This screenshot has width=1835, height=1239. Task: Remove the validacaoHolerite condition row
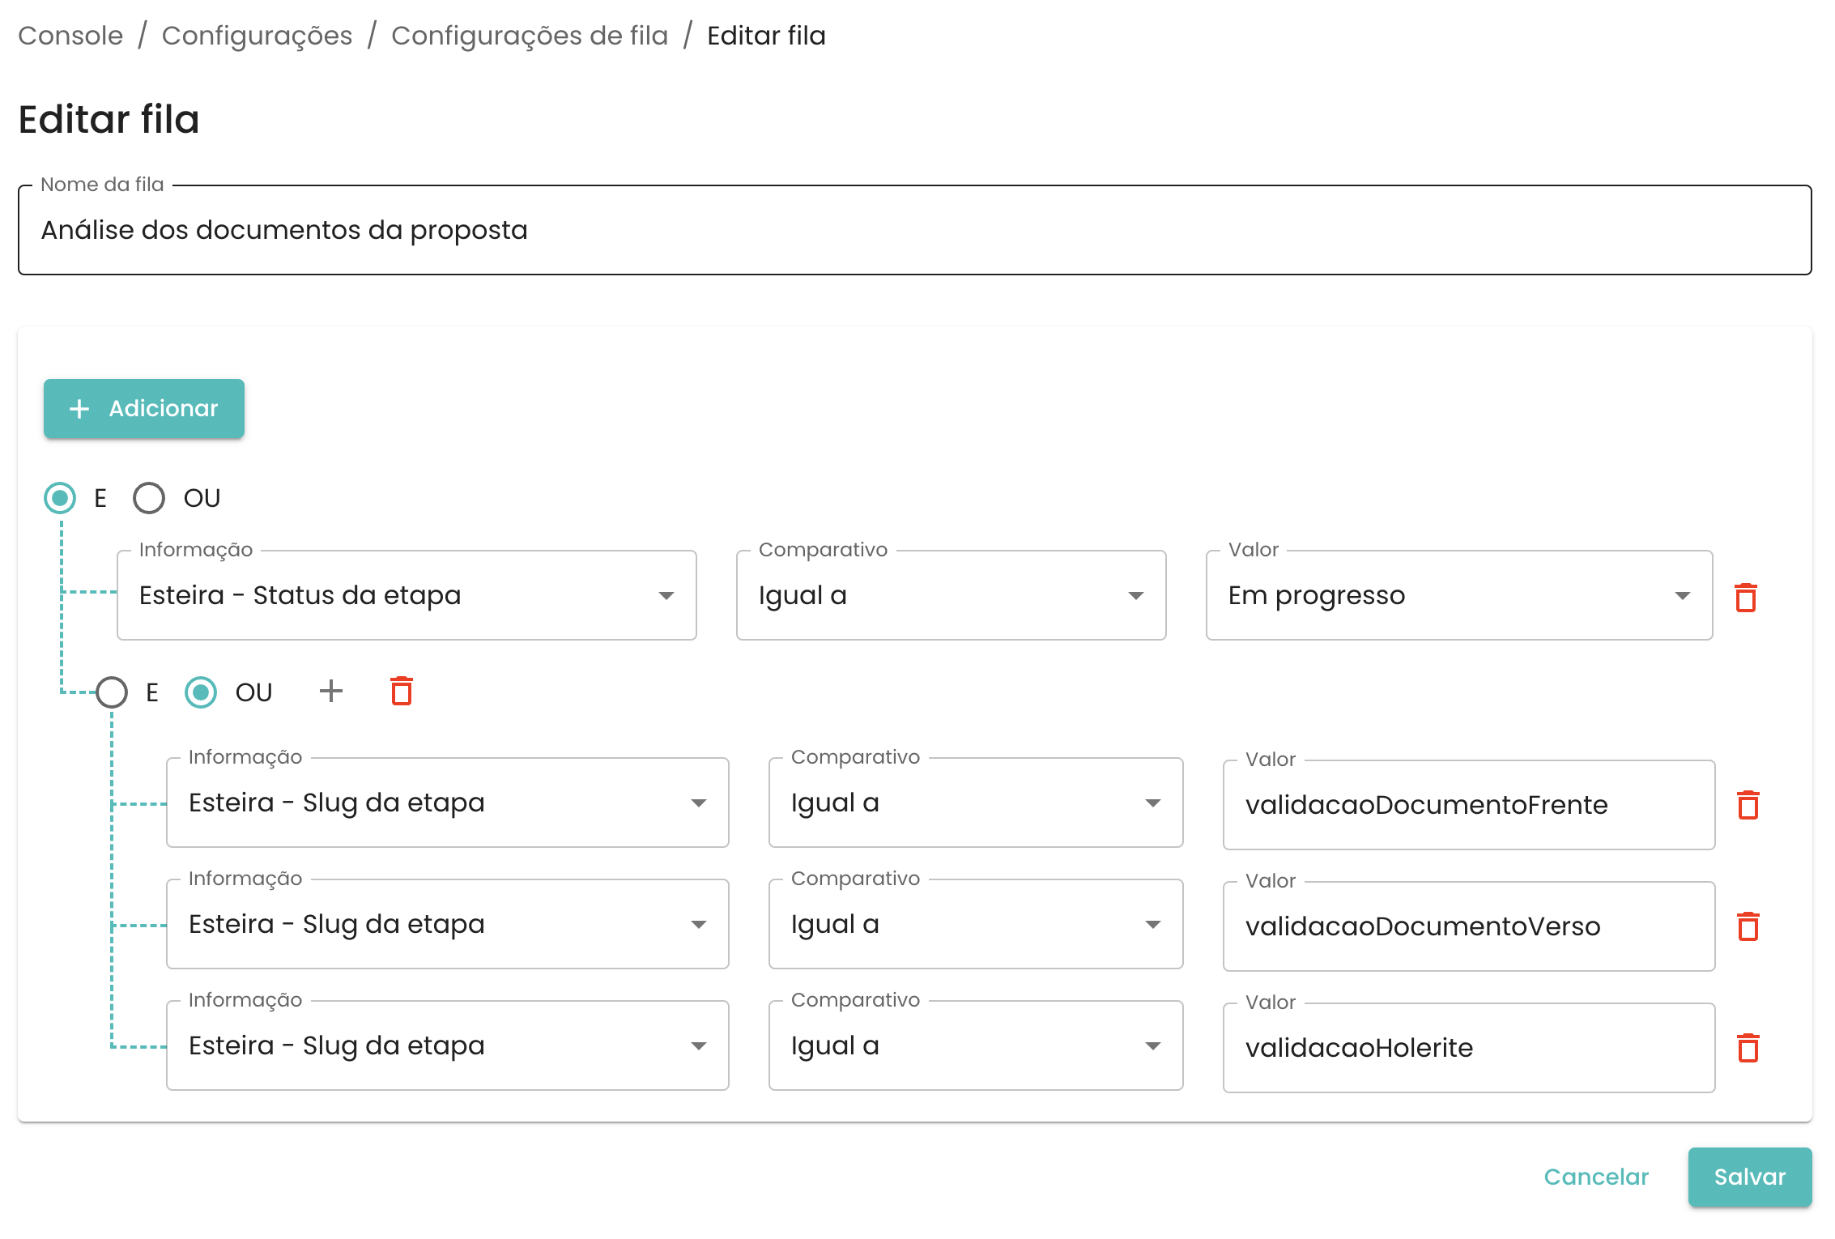(x=1748, y=1048)
